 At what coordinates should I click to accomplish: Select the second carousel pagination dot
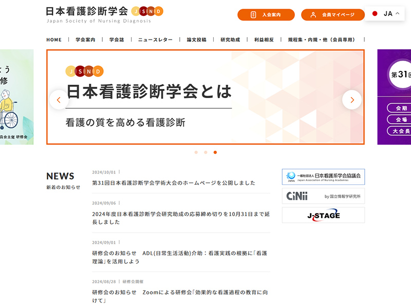pos(206,152)
